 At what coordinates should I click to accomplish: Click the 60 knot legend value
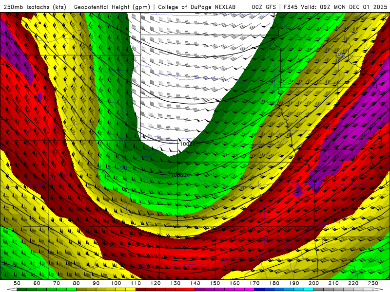click(37, 283)
